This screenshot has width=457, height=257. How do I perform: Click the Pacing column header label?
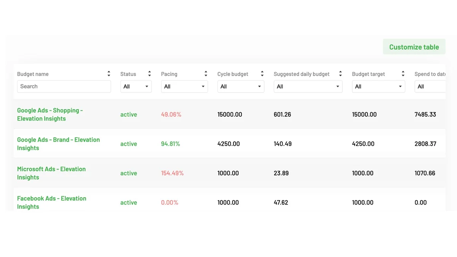tap(169, 74)
